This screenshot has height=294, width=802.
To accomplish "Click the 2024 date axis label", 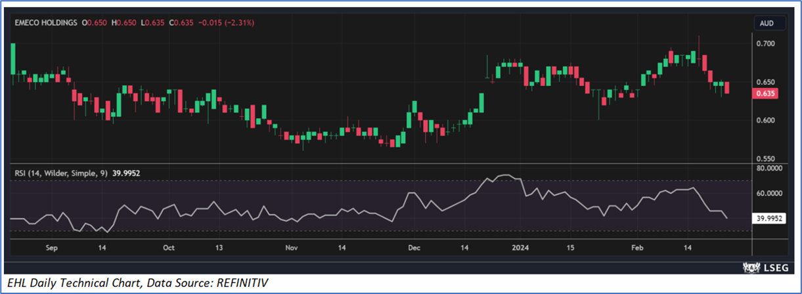I will (x=520, y=249).
